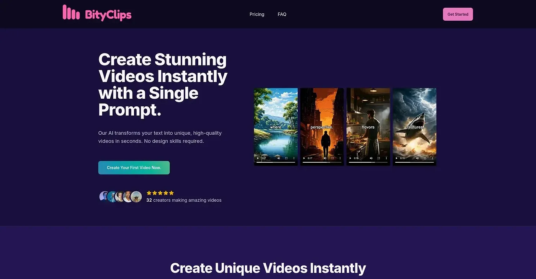Click the Get Started button
This screenshot has height=279, width=536.
click(x=458, y=14)
